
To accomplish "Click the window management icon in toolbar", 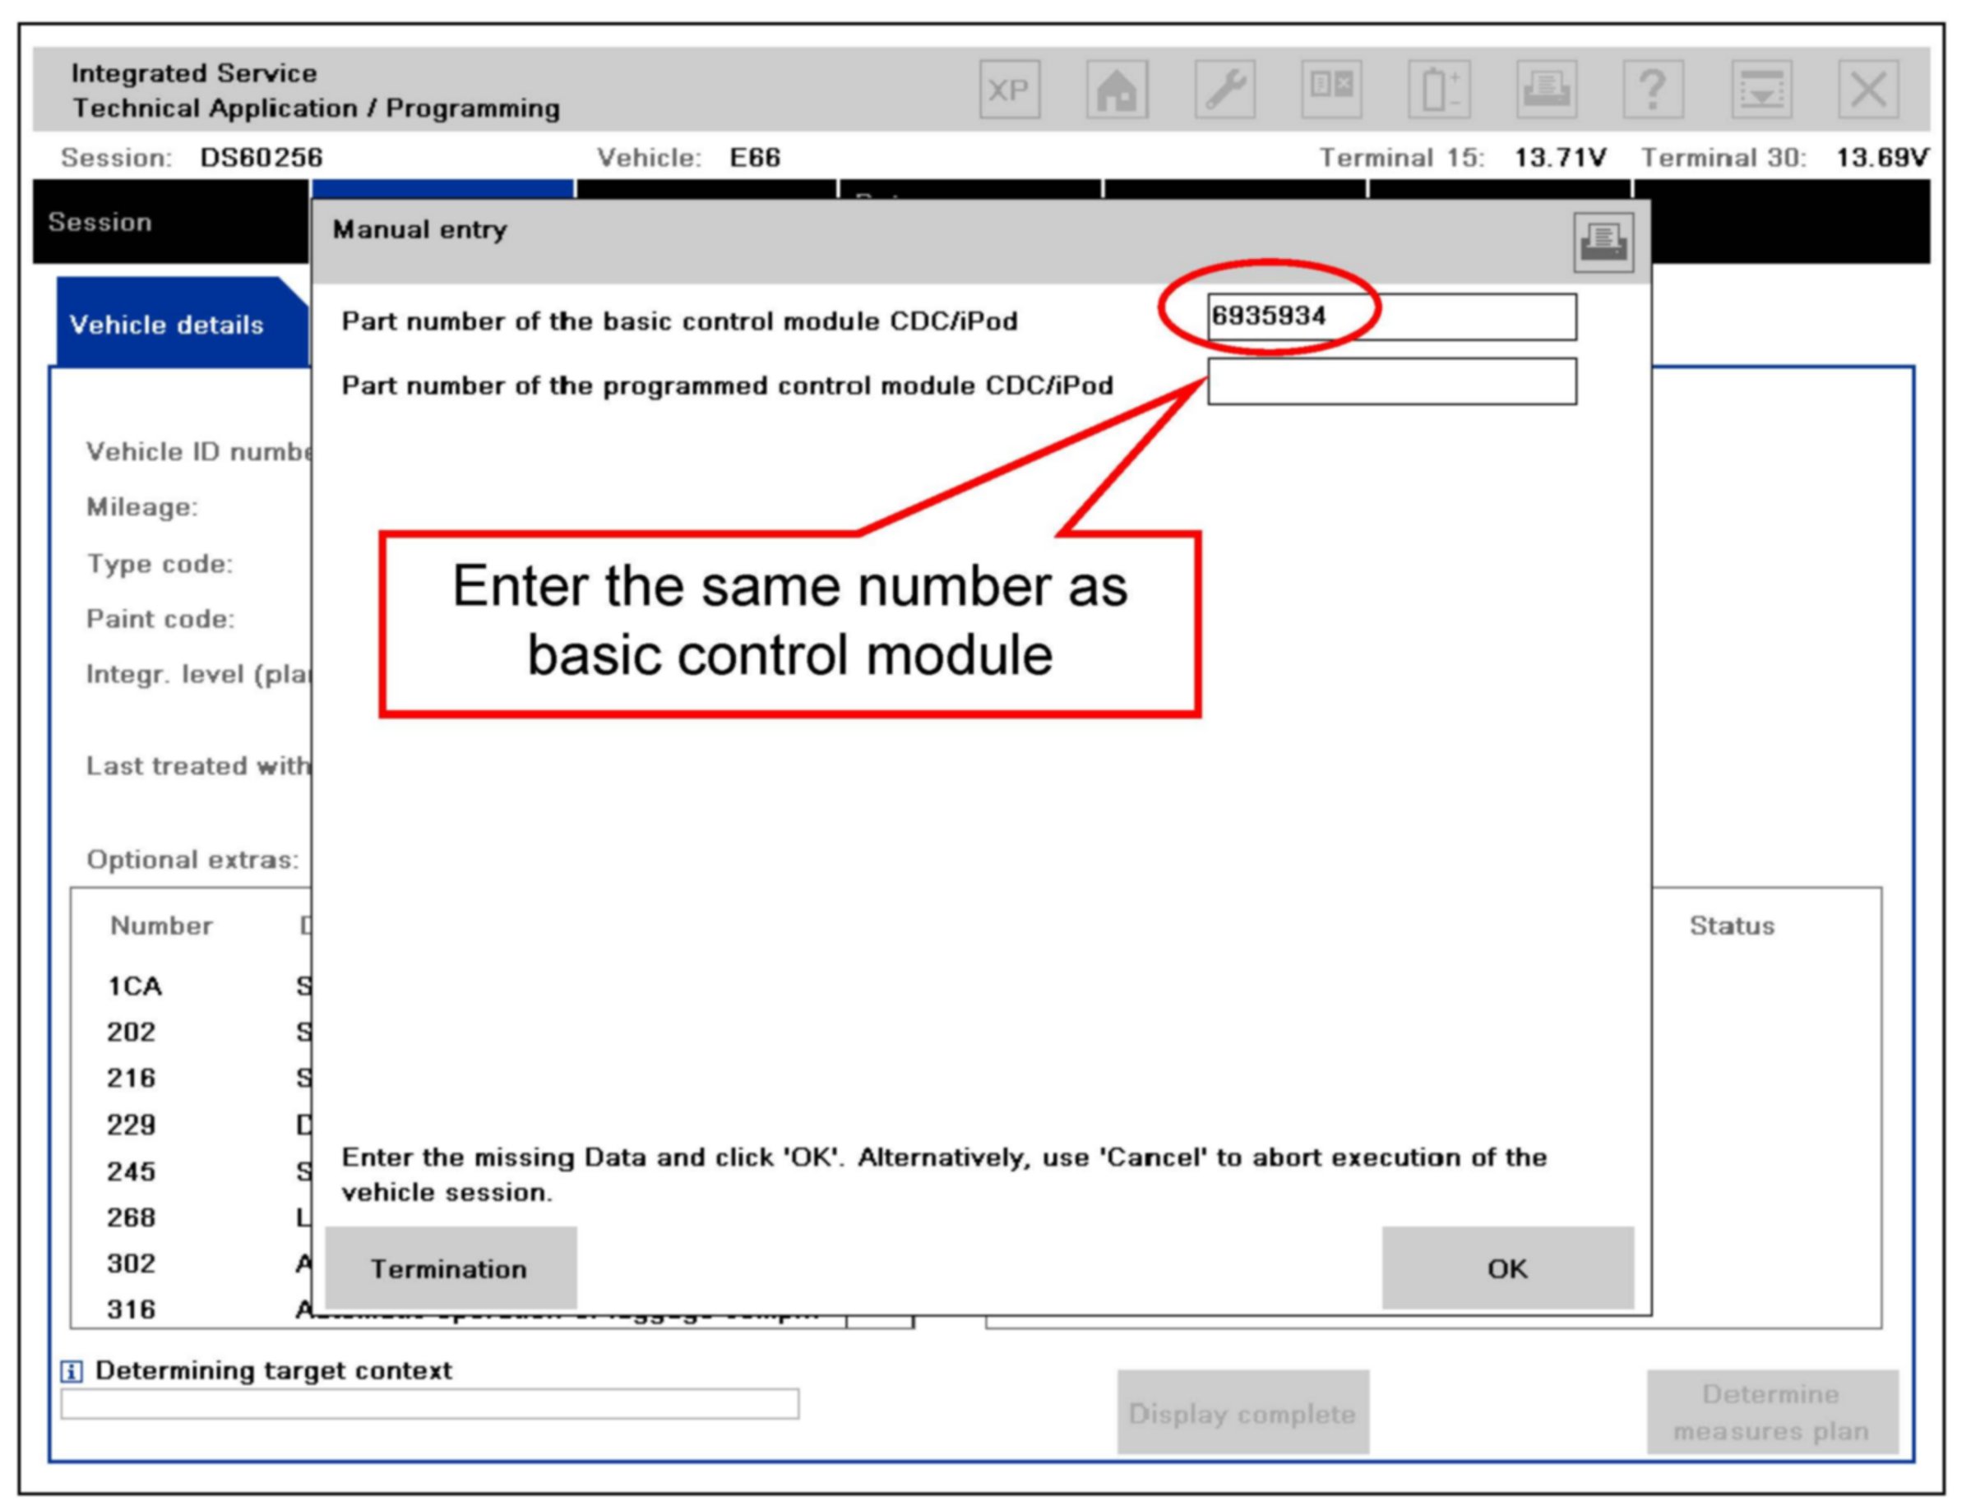I will tap(1330, 89).
